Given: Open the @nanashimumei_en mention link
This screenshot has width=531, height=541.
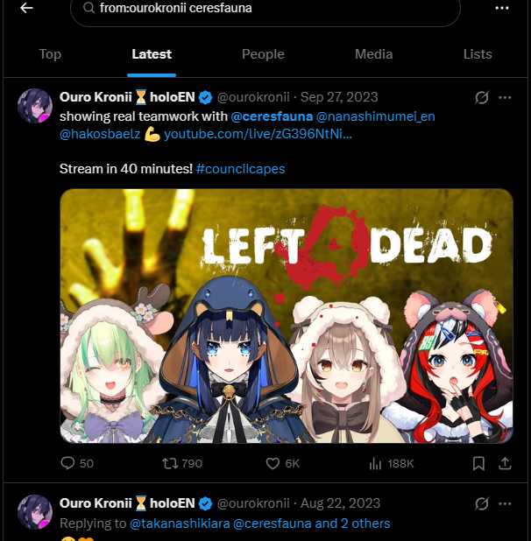Looking at the screenshot, I should click(376, 116).
